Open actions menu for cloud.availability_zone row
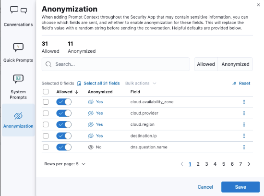Screen dimensions: 264x196 tap(244, 102)
